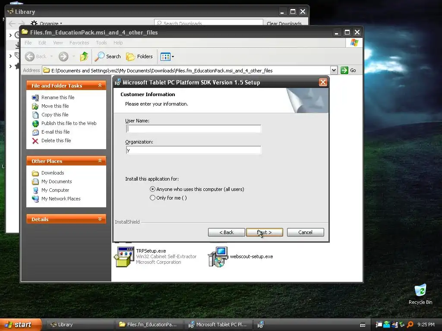
Task: Click the Rename this file icon
Action: point(35,98)
